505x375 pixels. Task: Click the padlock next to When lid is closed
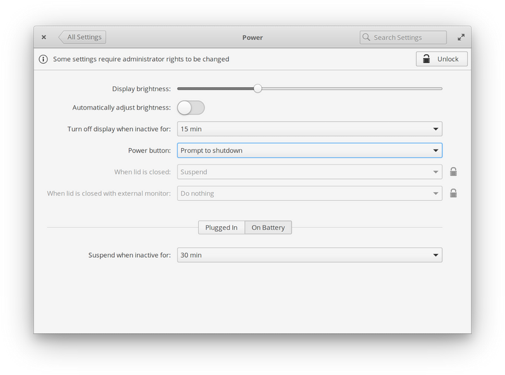pos(453,171)
